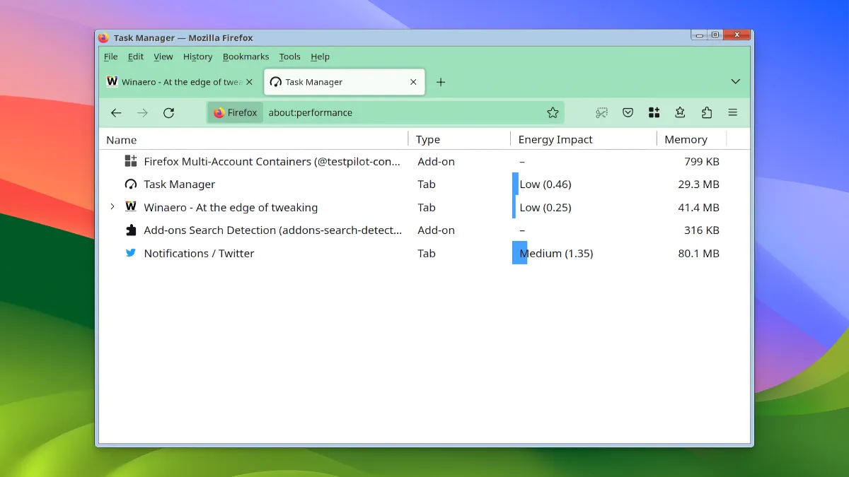This screenshot has height=477, width=849.
Task: Open the list all tabs dropdown
Action: tap(735, 82)
